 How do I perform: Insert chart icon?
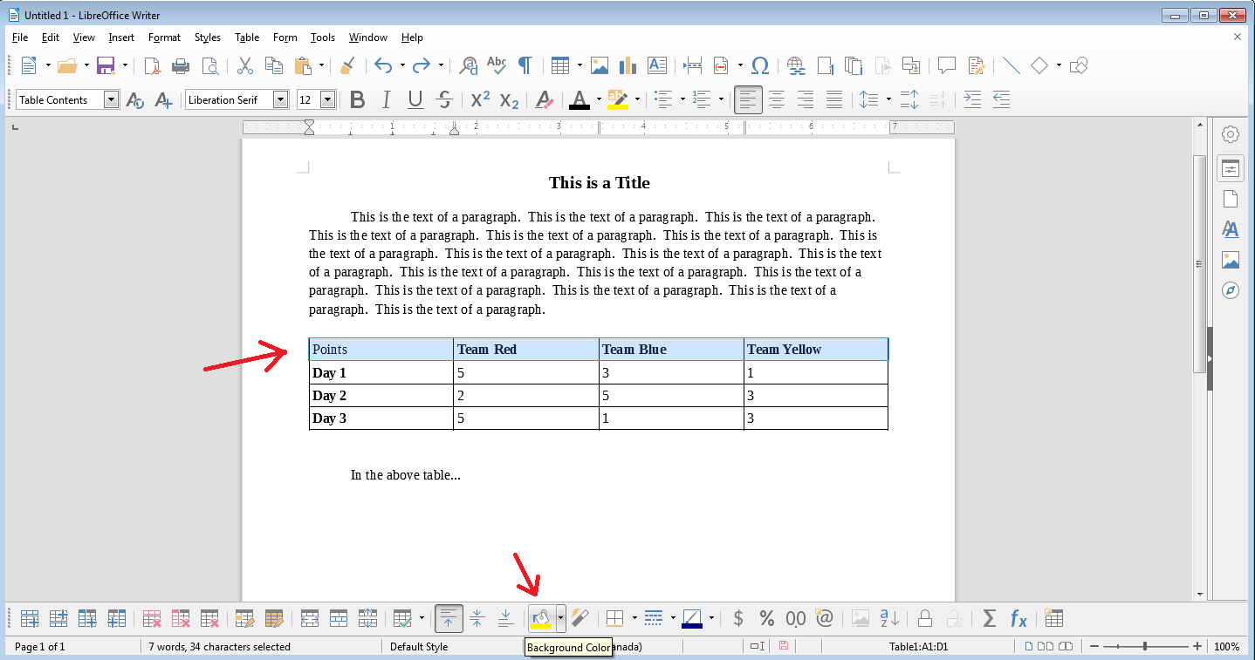(x=627, y=65)
